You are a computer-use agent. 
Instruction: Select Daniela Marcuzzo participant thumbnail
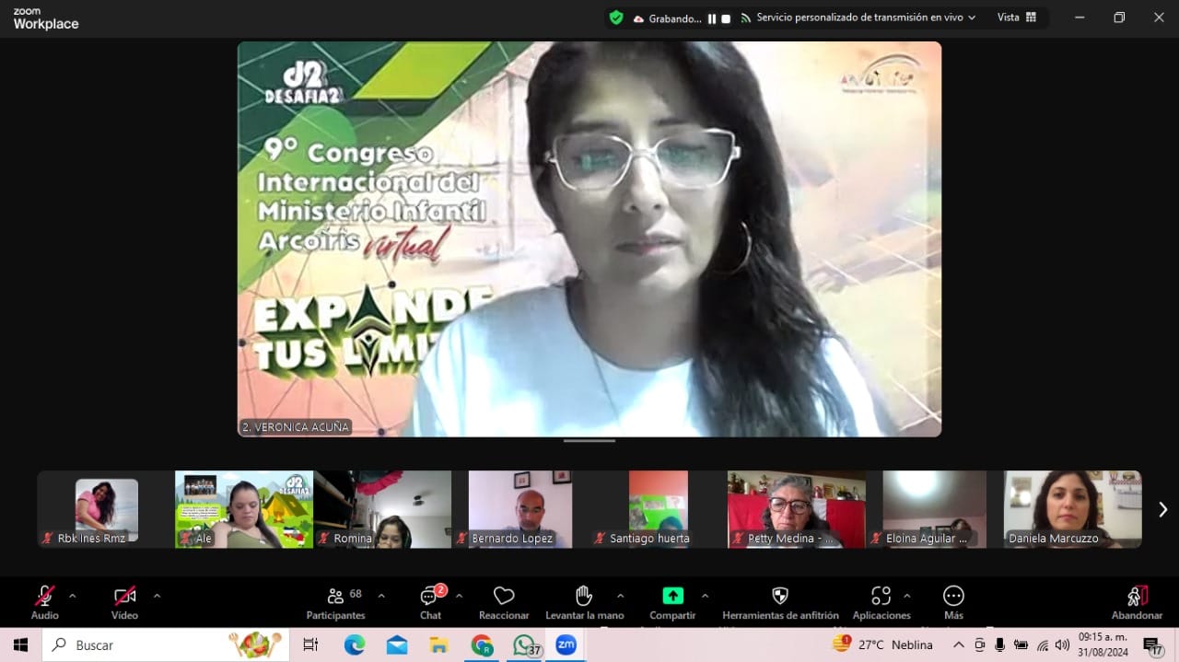click(x=1073, y=509)
